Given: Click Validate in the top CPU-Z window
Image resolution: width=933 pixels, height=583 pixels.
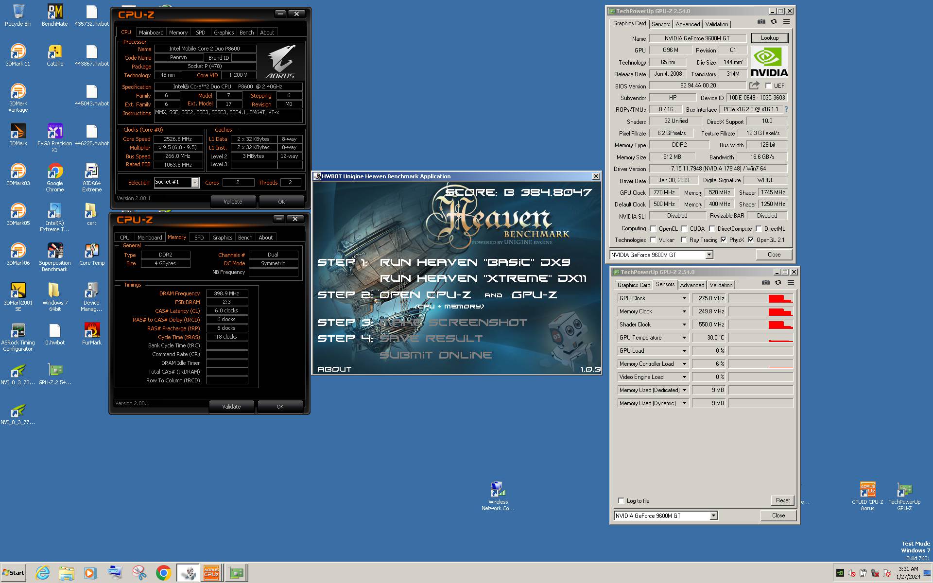Looking at the screenshot, I should (232, 202).
